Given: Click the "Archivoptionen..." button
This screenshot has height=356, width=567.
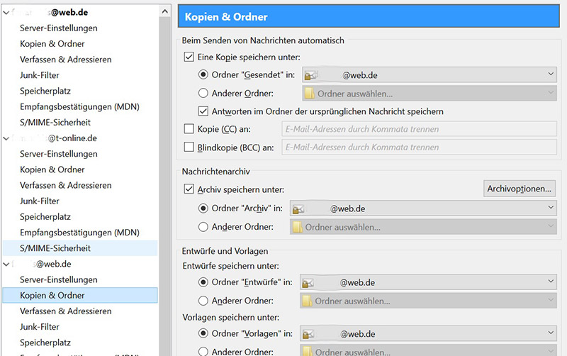Looking at the screenshot, I should [x=520, y=189].
